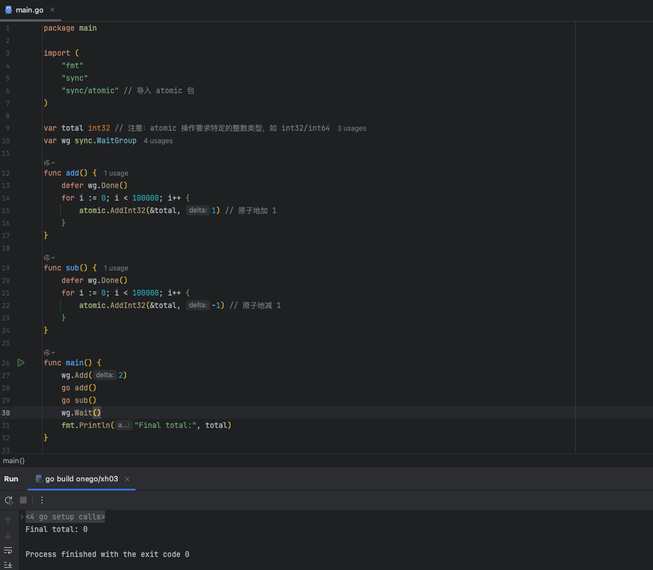Click the 原子地减 1 comment
This screenshot has width=653, height=570.
(x=255, y=305)
